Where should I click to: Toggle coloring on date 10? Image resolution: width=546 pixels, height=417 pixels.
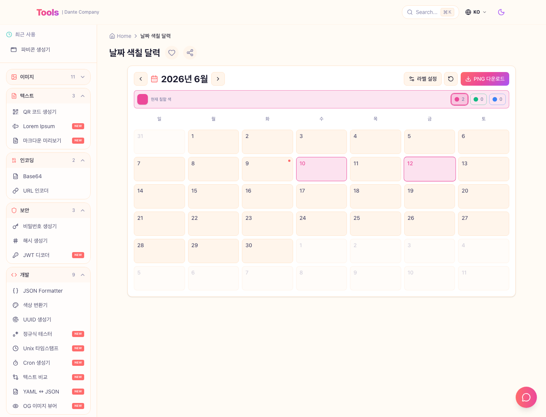pos(322,169)
